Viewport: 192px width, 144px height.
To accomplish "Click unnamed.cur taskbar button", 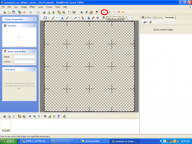I will (x=125, y=141).
